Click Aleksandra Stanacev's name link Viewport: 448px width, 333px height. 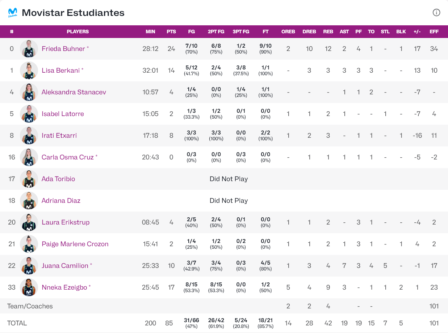[x=74, y=92]
